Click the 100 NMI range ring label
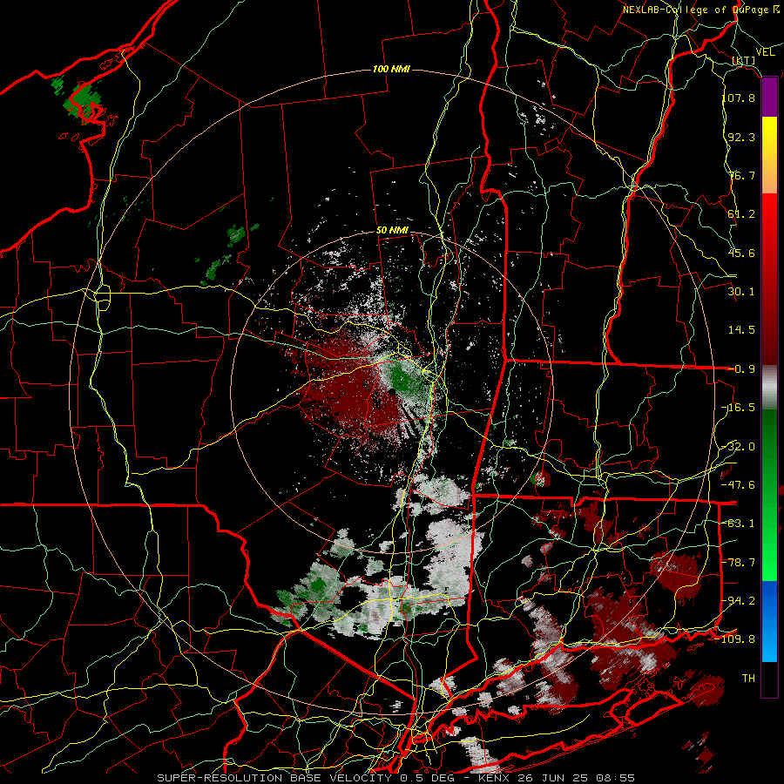 pyautogui.click(x=391, y=69)
